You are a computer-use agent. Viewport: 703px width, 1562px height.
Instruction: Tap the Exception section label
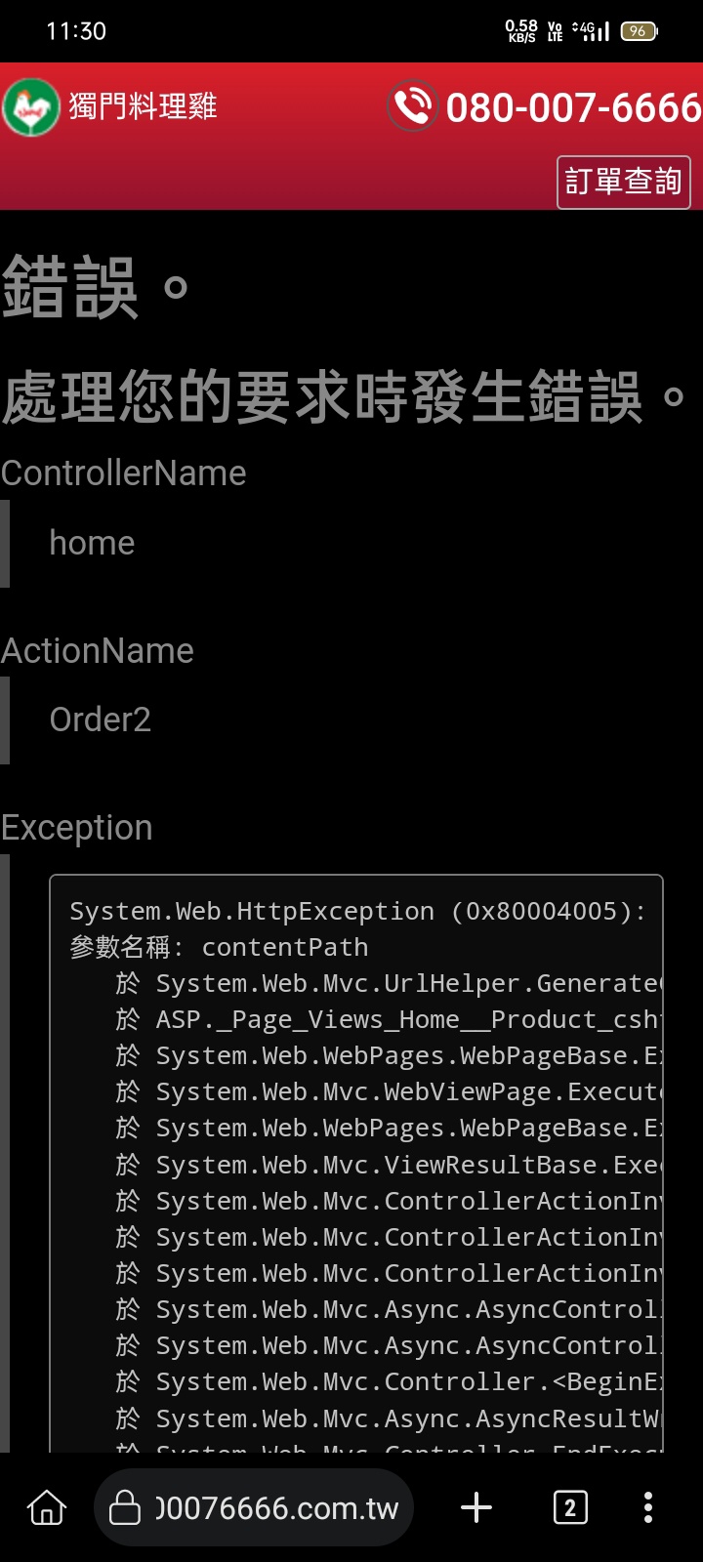coord(76,828)
